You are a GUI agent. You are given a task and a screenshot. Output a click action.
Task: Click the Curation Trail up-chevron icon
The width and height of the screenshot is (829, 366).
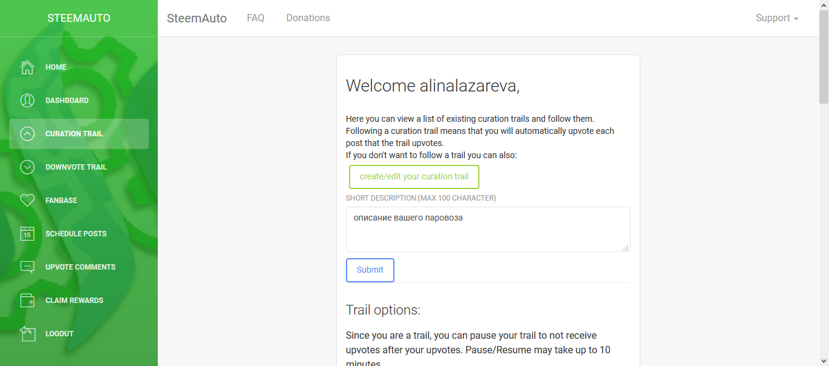coord(27,134)
